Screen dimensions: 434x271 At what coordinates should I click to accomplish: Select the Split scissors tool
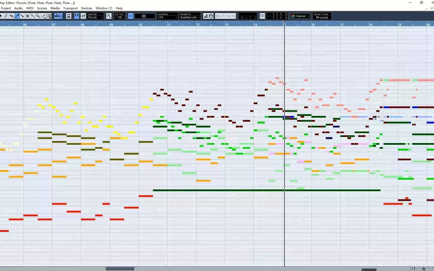(x=22, y=16)
